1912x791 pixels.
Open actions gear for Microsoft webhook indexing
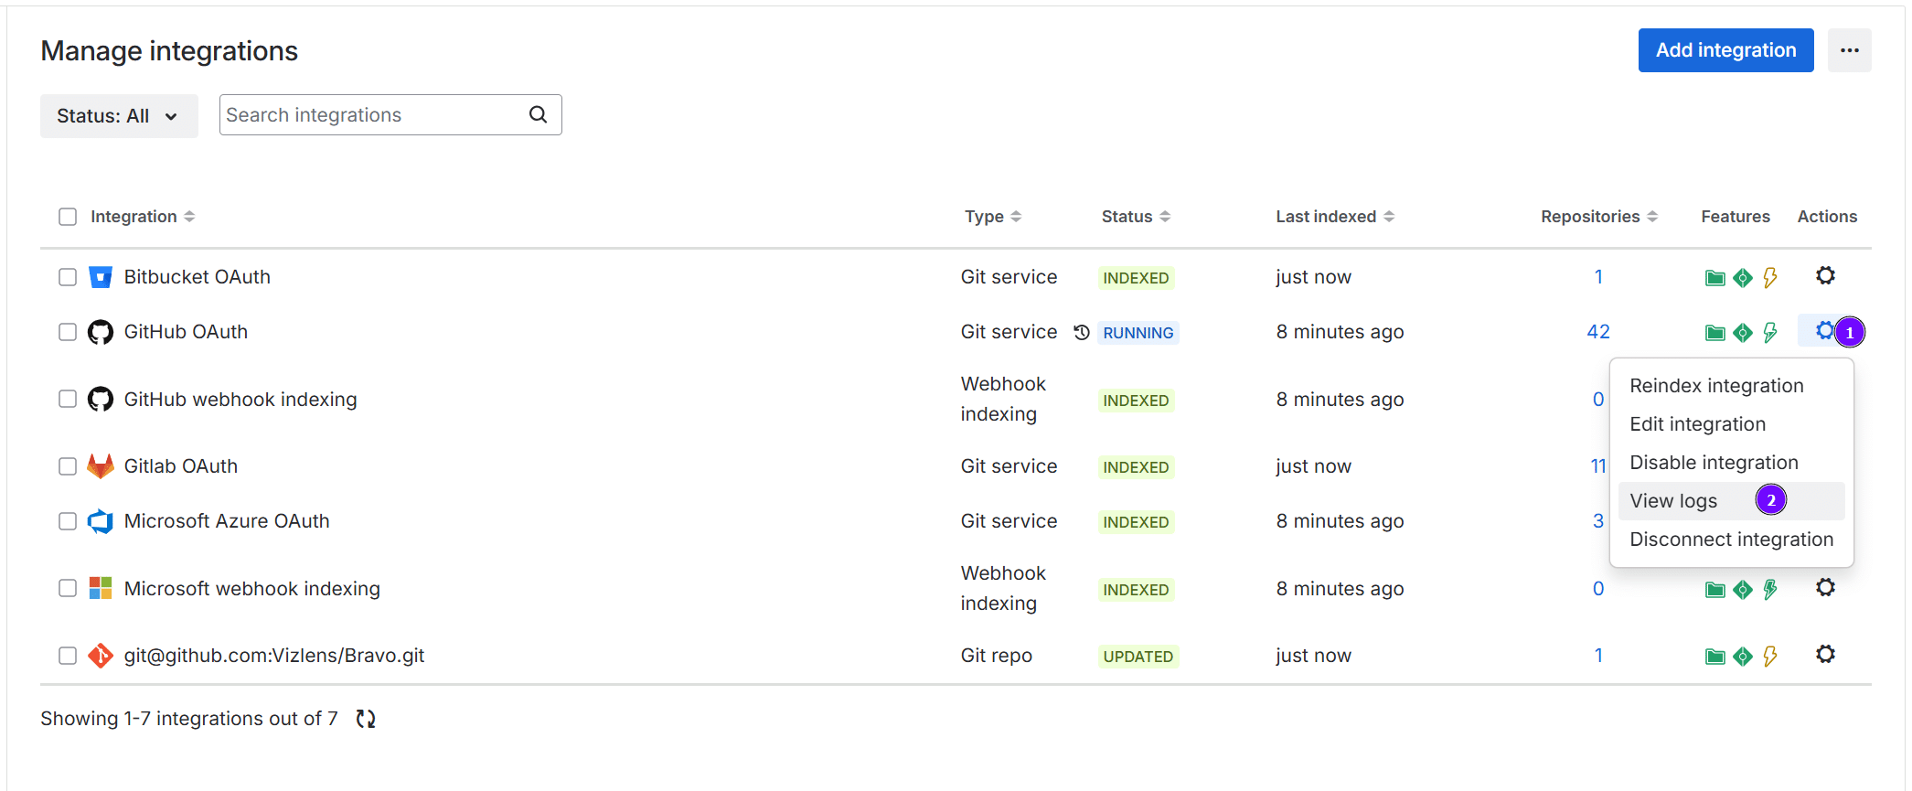coord(1825,588)
